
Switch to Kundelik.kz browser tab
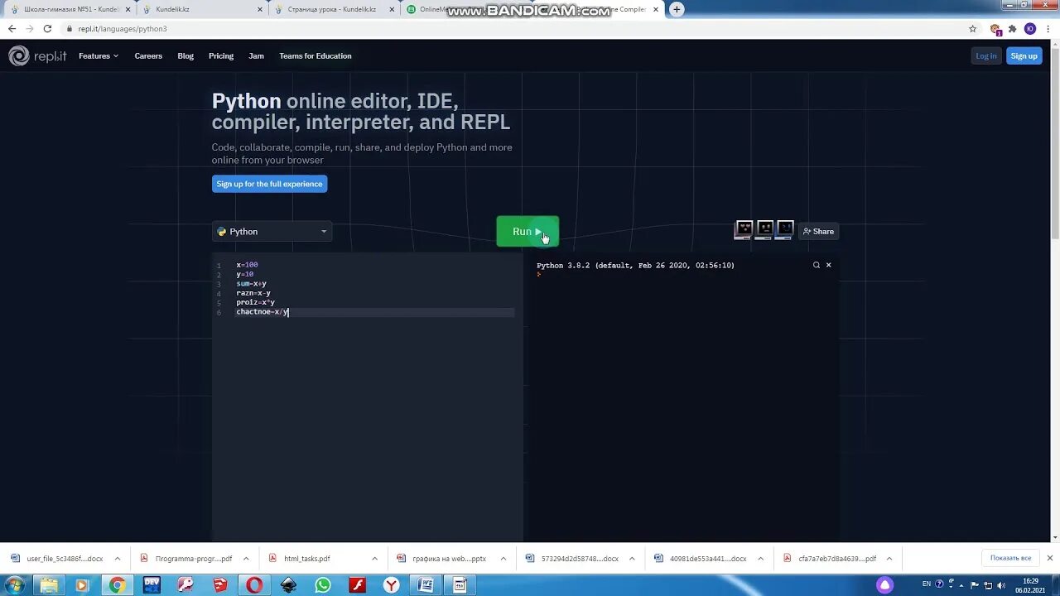tap(201, 9)
